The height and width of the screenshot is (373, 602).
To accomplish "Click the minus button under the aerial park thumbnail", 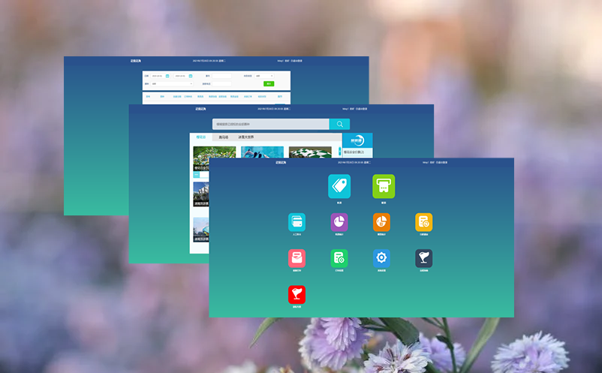I will [196, 175].
